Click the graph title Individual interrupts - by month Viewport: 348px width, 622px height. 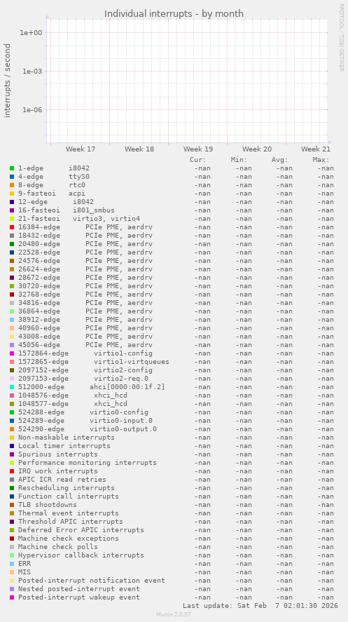click(174, 14)
